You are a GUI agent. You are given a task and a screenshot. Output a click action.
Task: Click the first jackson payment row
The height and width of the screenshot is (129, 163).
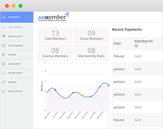(x=137, y=69)
